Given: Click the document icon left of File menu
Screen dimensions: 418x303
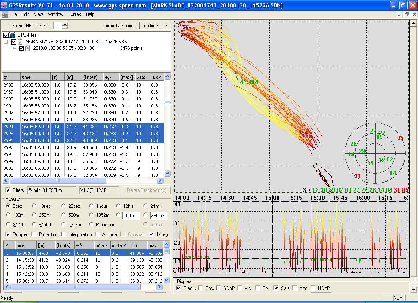Looking at the screenshot, I should (4, 14).
